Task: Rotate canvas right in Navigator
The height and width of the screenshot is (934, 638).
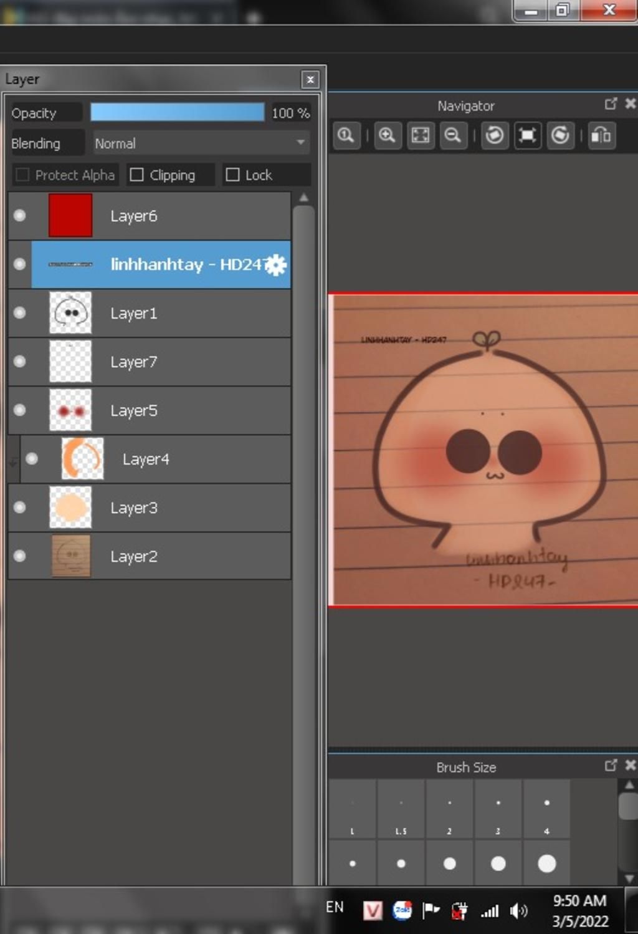Action: pyautogui.click(x=560, y=135)
